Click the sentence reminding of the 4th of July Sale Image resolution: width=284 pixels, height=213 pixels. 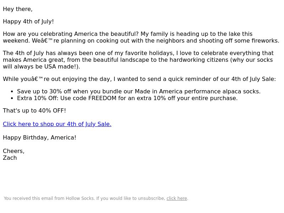coord(139,79)
